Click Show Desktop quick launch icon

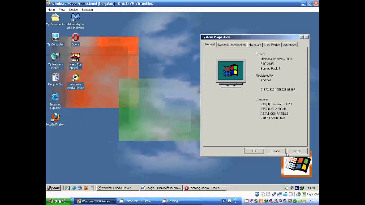(x=68, y=188)
